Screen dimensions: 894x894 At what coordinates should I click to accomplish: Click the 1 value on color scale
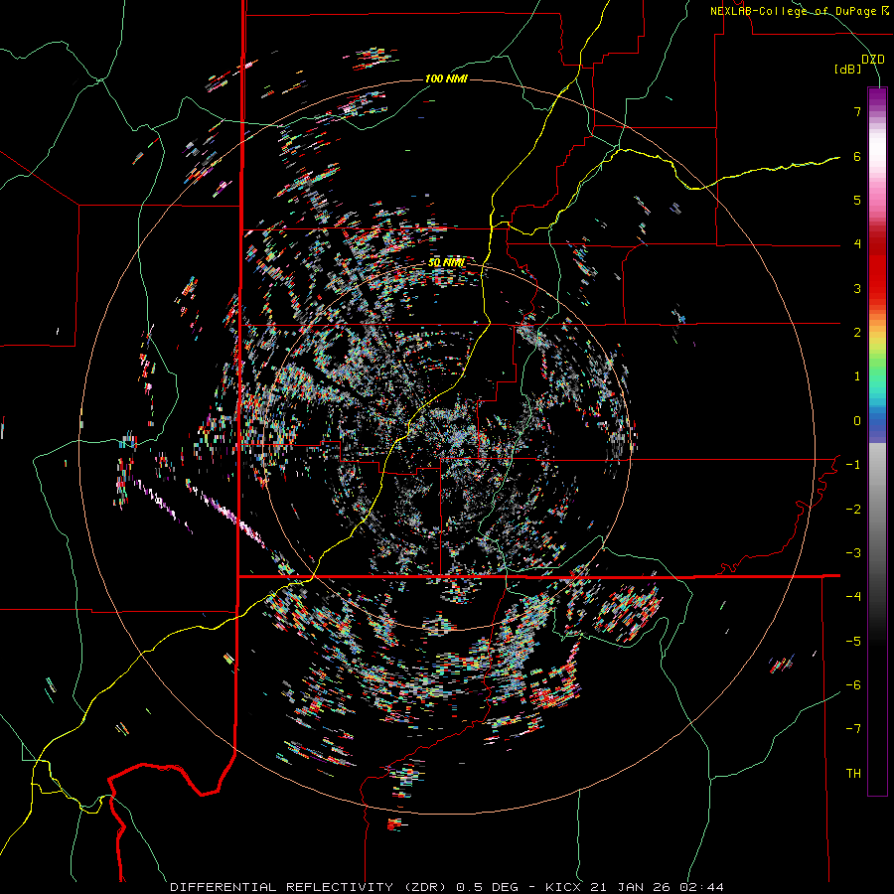(857, 376)
